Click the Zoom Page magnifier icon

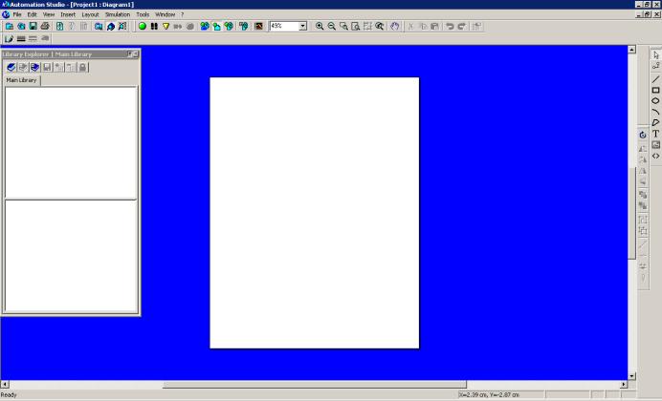click(356, 26)
